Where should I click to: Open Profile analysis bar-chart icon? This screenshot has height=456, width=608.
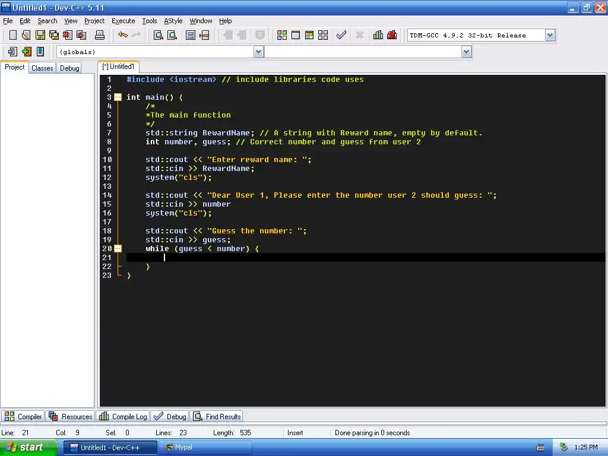click(378, 35)
